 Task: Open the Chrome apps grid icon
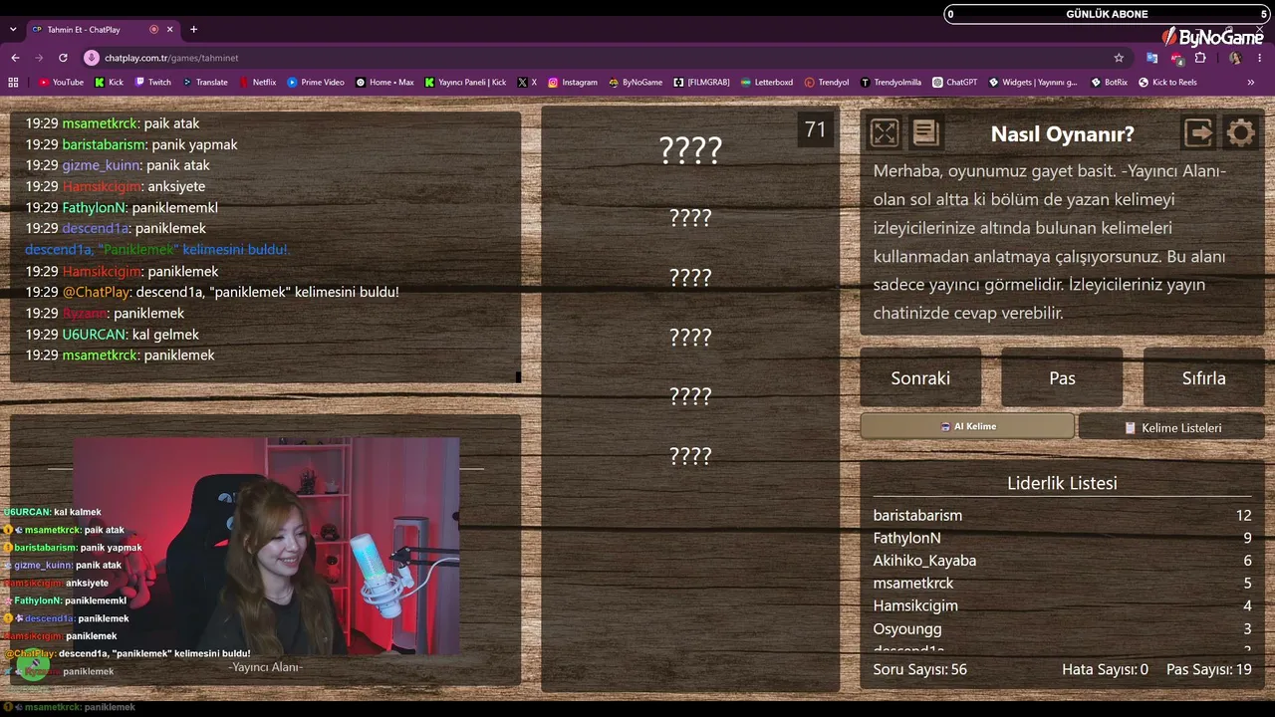[x=13, y=83]
